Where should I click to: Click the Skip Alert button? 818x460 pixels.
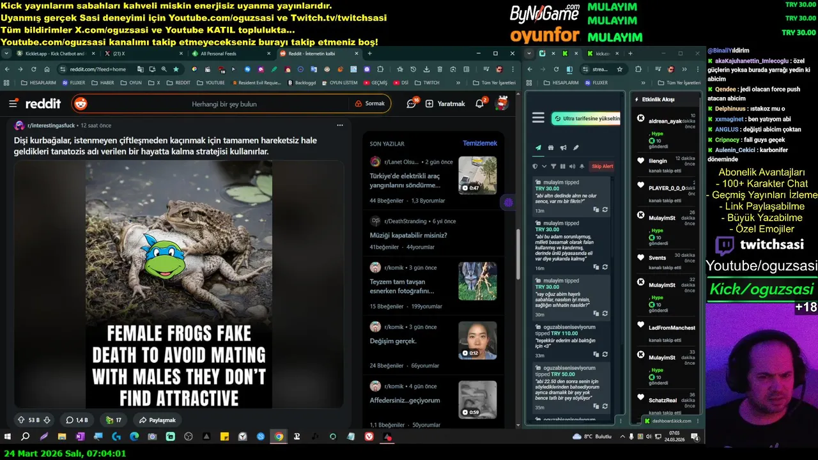(x=602, y=166)
